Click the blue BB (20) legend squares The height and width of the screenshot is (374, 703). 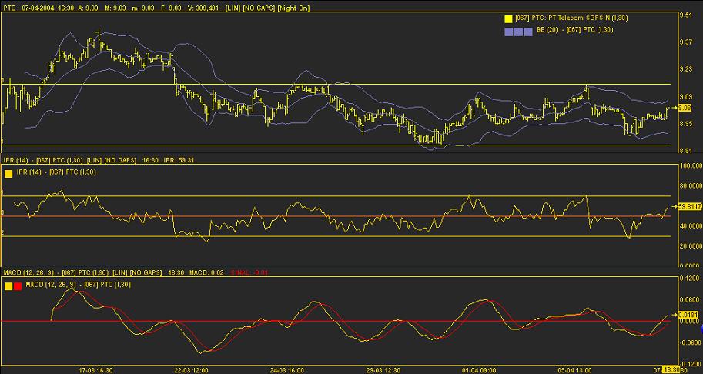coord(518,32)
